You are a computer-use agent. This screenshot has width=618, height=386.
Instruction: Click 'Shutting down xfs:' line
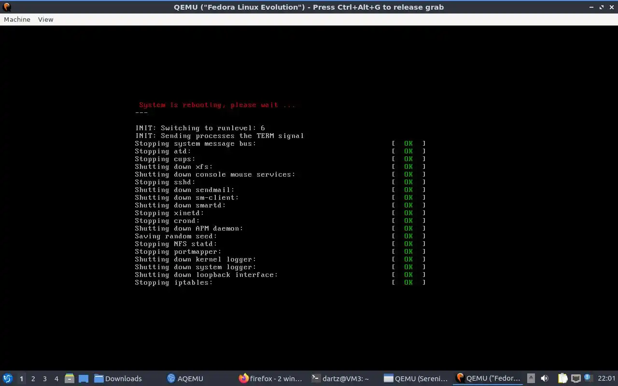tap(174, 166)
